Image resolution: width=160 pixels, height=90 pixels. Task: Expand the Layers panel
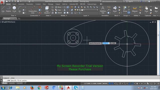86,15
